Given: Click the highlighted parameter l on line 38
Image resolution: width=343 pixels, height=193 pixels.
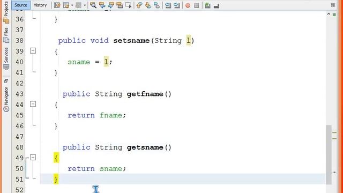Looking at the screenshot, I should [188, 40].
